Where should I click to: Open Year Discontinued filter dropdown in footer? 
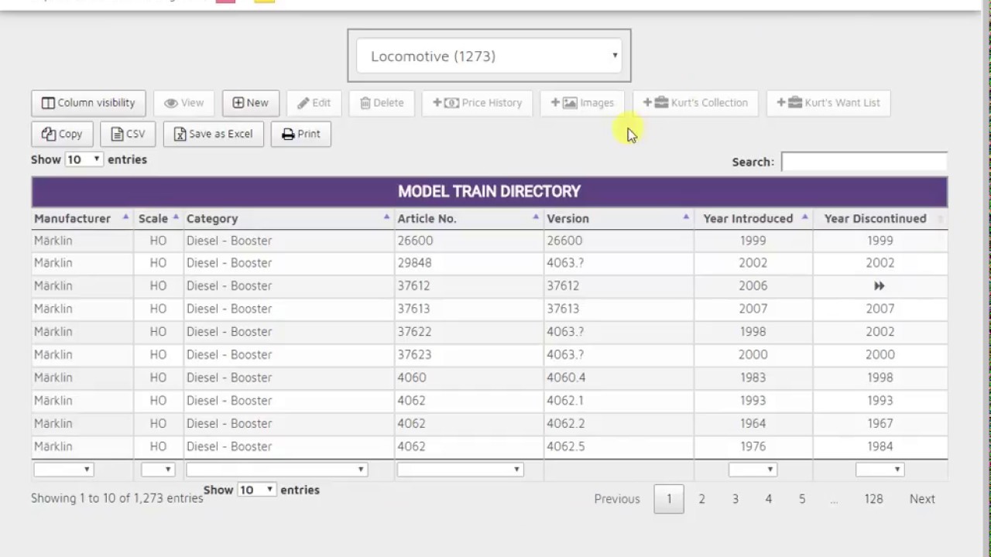tap(880, 469)
